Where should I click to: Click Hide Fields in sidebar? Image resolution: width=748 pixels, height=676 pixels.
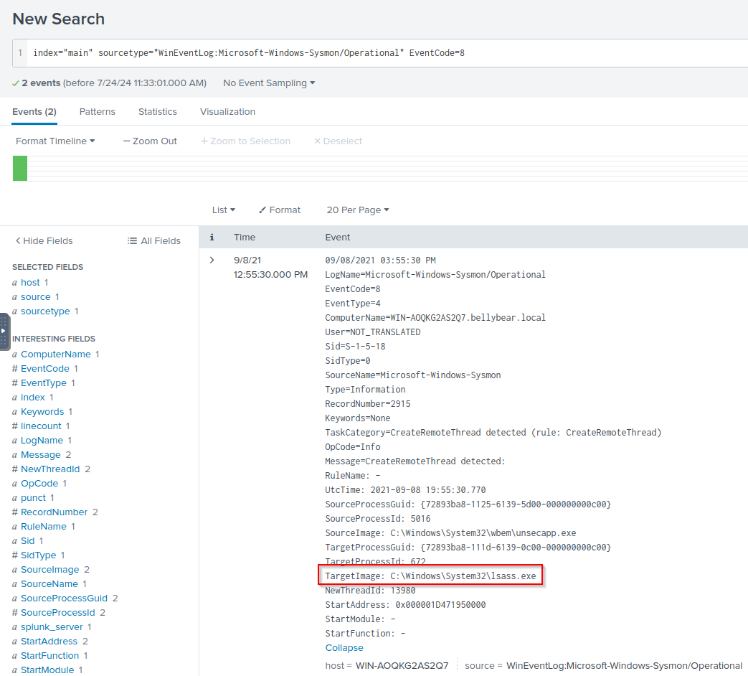click(x=44, y=241)
